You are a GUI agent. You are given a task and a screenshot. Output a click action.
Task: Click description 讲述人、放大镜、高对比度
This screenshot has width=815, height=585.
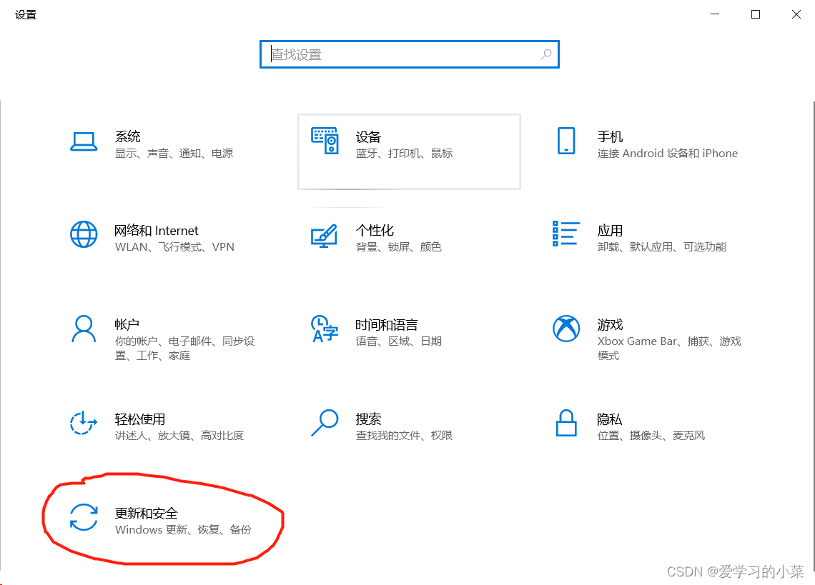coord(179,436)
